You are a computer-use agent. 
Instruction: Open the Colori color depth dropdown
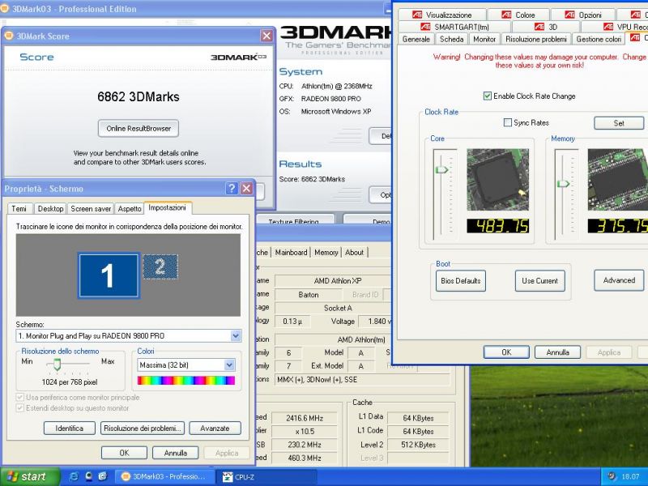229,365
